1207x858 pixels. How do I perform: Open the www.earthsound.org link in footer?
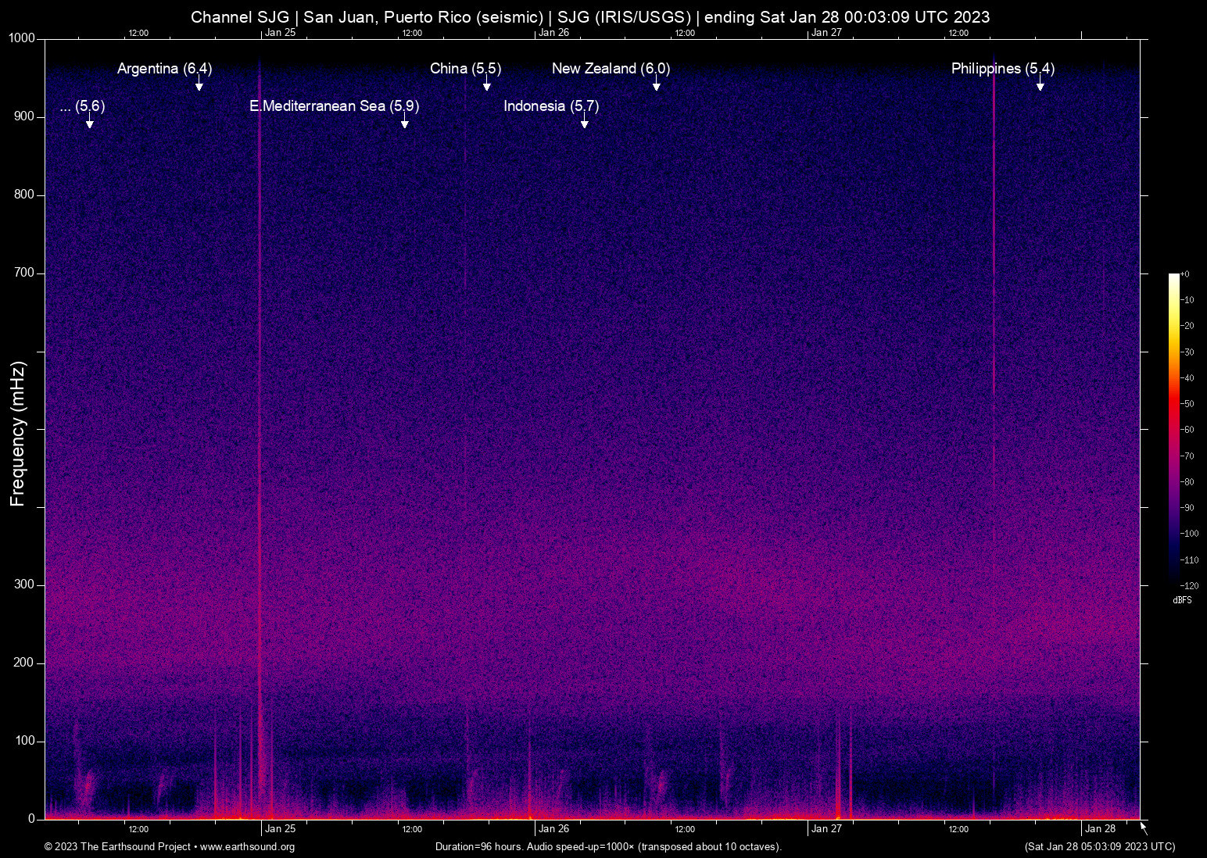[247, 847]
